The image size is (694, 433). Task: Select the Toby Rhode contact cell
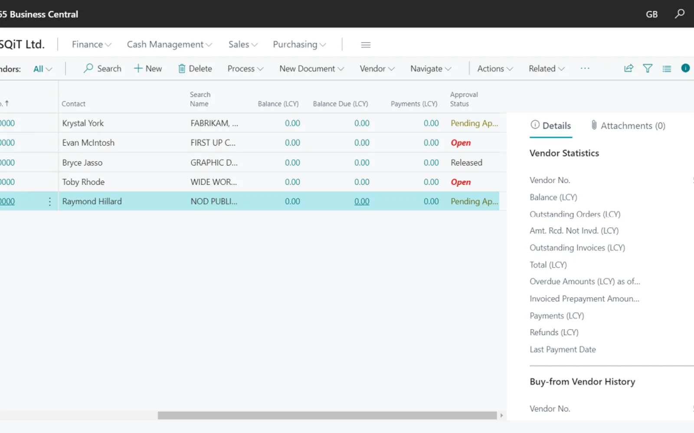pyautogui.click(x=83, y=182)
